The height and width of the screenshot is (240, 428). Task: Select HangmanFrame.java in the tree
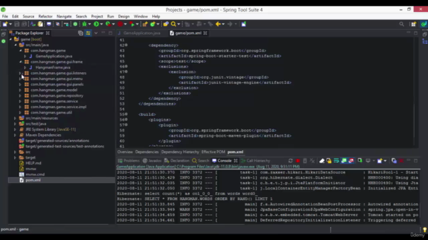click(x=53, y=67)
